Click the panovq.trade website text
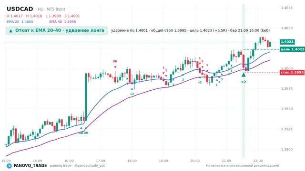The width and height of the screenshot is (305, 171). 61,166
